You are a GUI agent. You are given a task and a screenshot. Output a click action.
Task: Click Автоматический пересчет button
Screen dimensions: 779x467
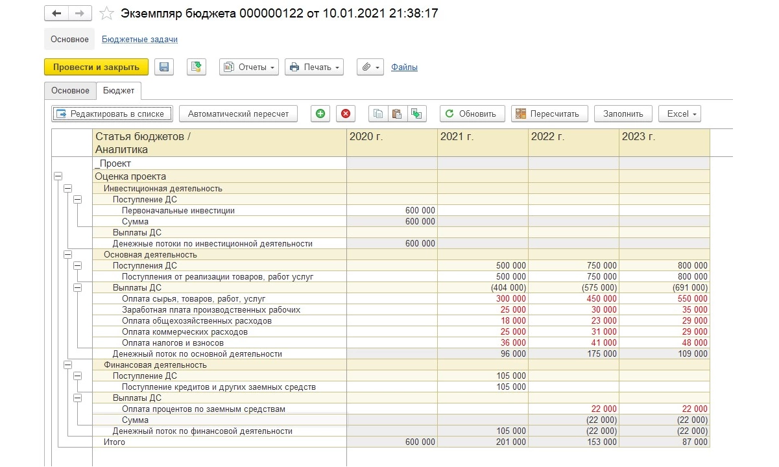click(x=238, y=114)
